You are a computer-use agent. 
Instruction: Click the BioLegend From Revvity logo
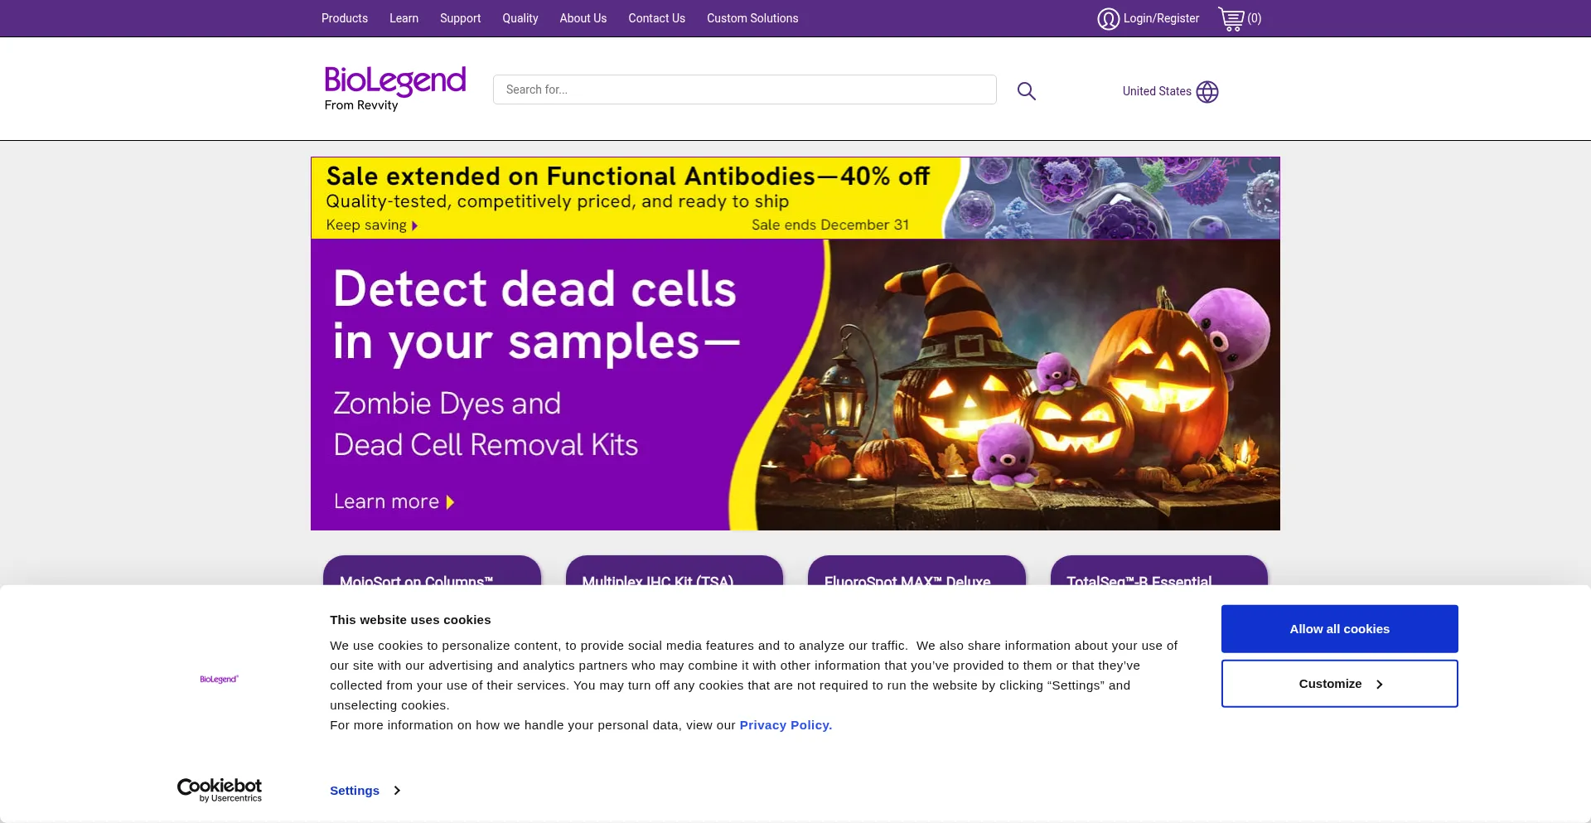[x=394, y=88]
